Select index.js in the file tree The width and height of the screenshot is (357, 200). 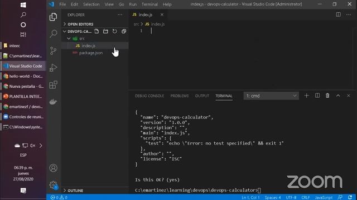pos(95,46)
